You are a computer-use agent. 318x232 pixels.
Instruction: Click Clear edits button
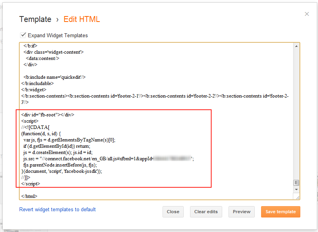(206, 212)
